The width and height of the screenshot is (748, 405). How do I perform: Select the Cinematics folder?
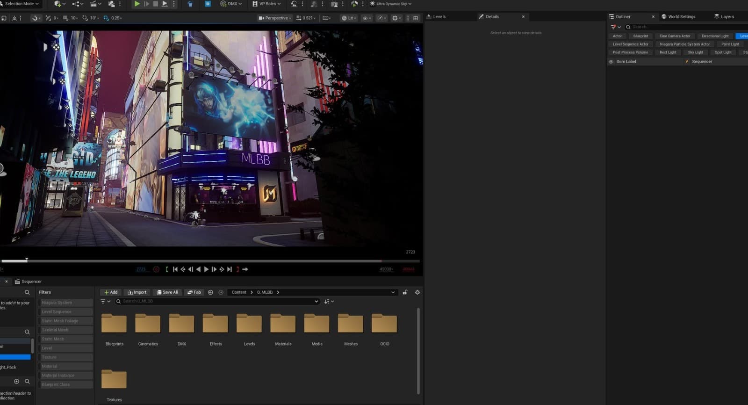coord(148,330)
